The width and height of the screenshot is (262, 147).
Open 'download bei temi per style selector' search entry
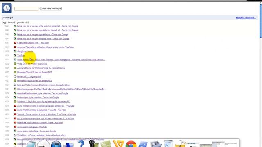43,94
